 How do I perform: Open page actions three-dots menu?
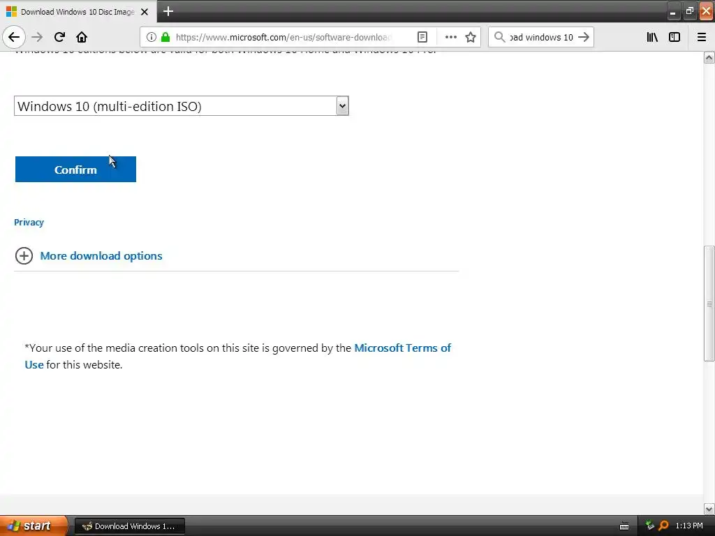point(450,37)
